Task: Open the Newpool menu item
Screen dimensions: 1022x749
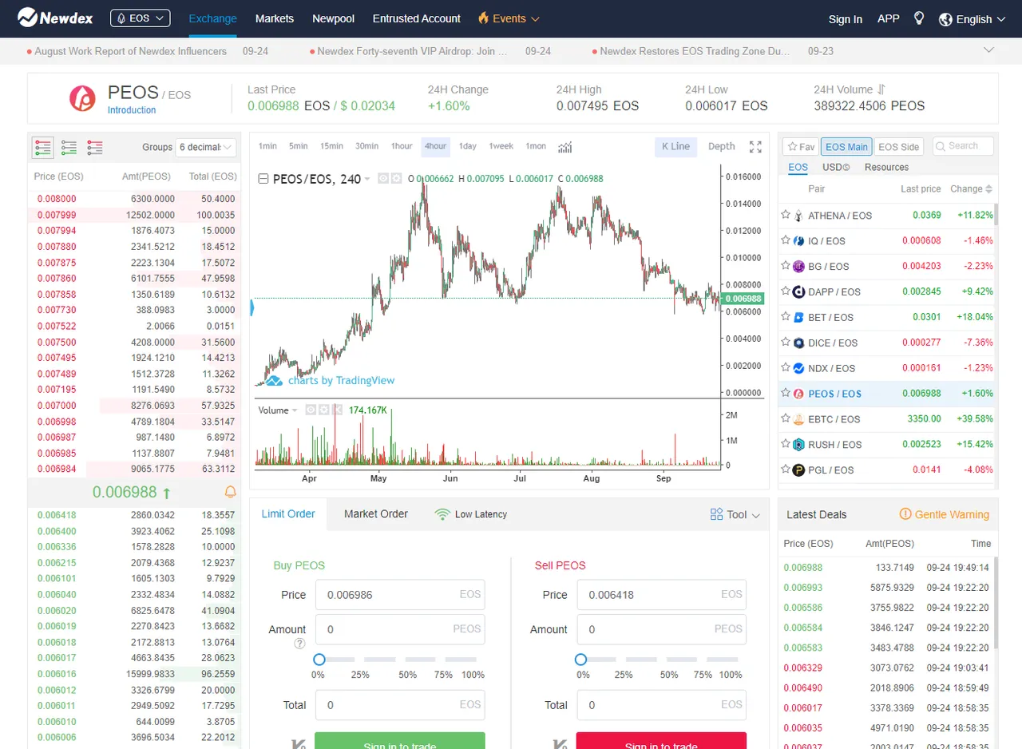Action: coord(333,18)
